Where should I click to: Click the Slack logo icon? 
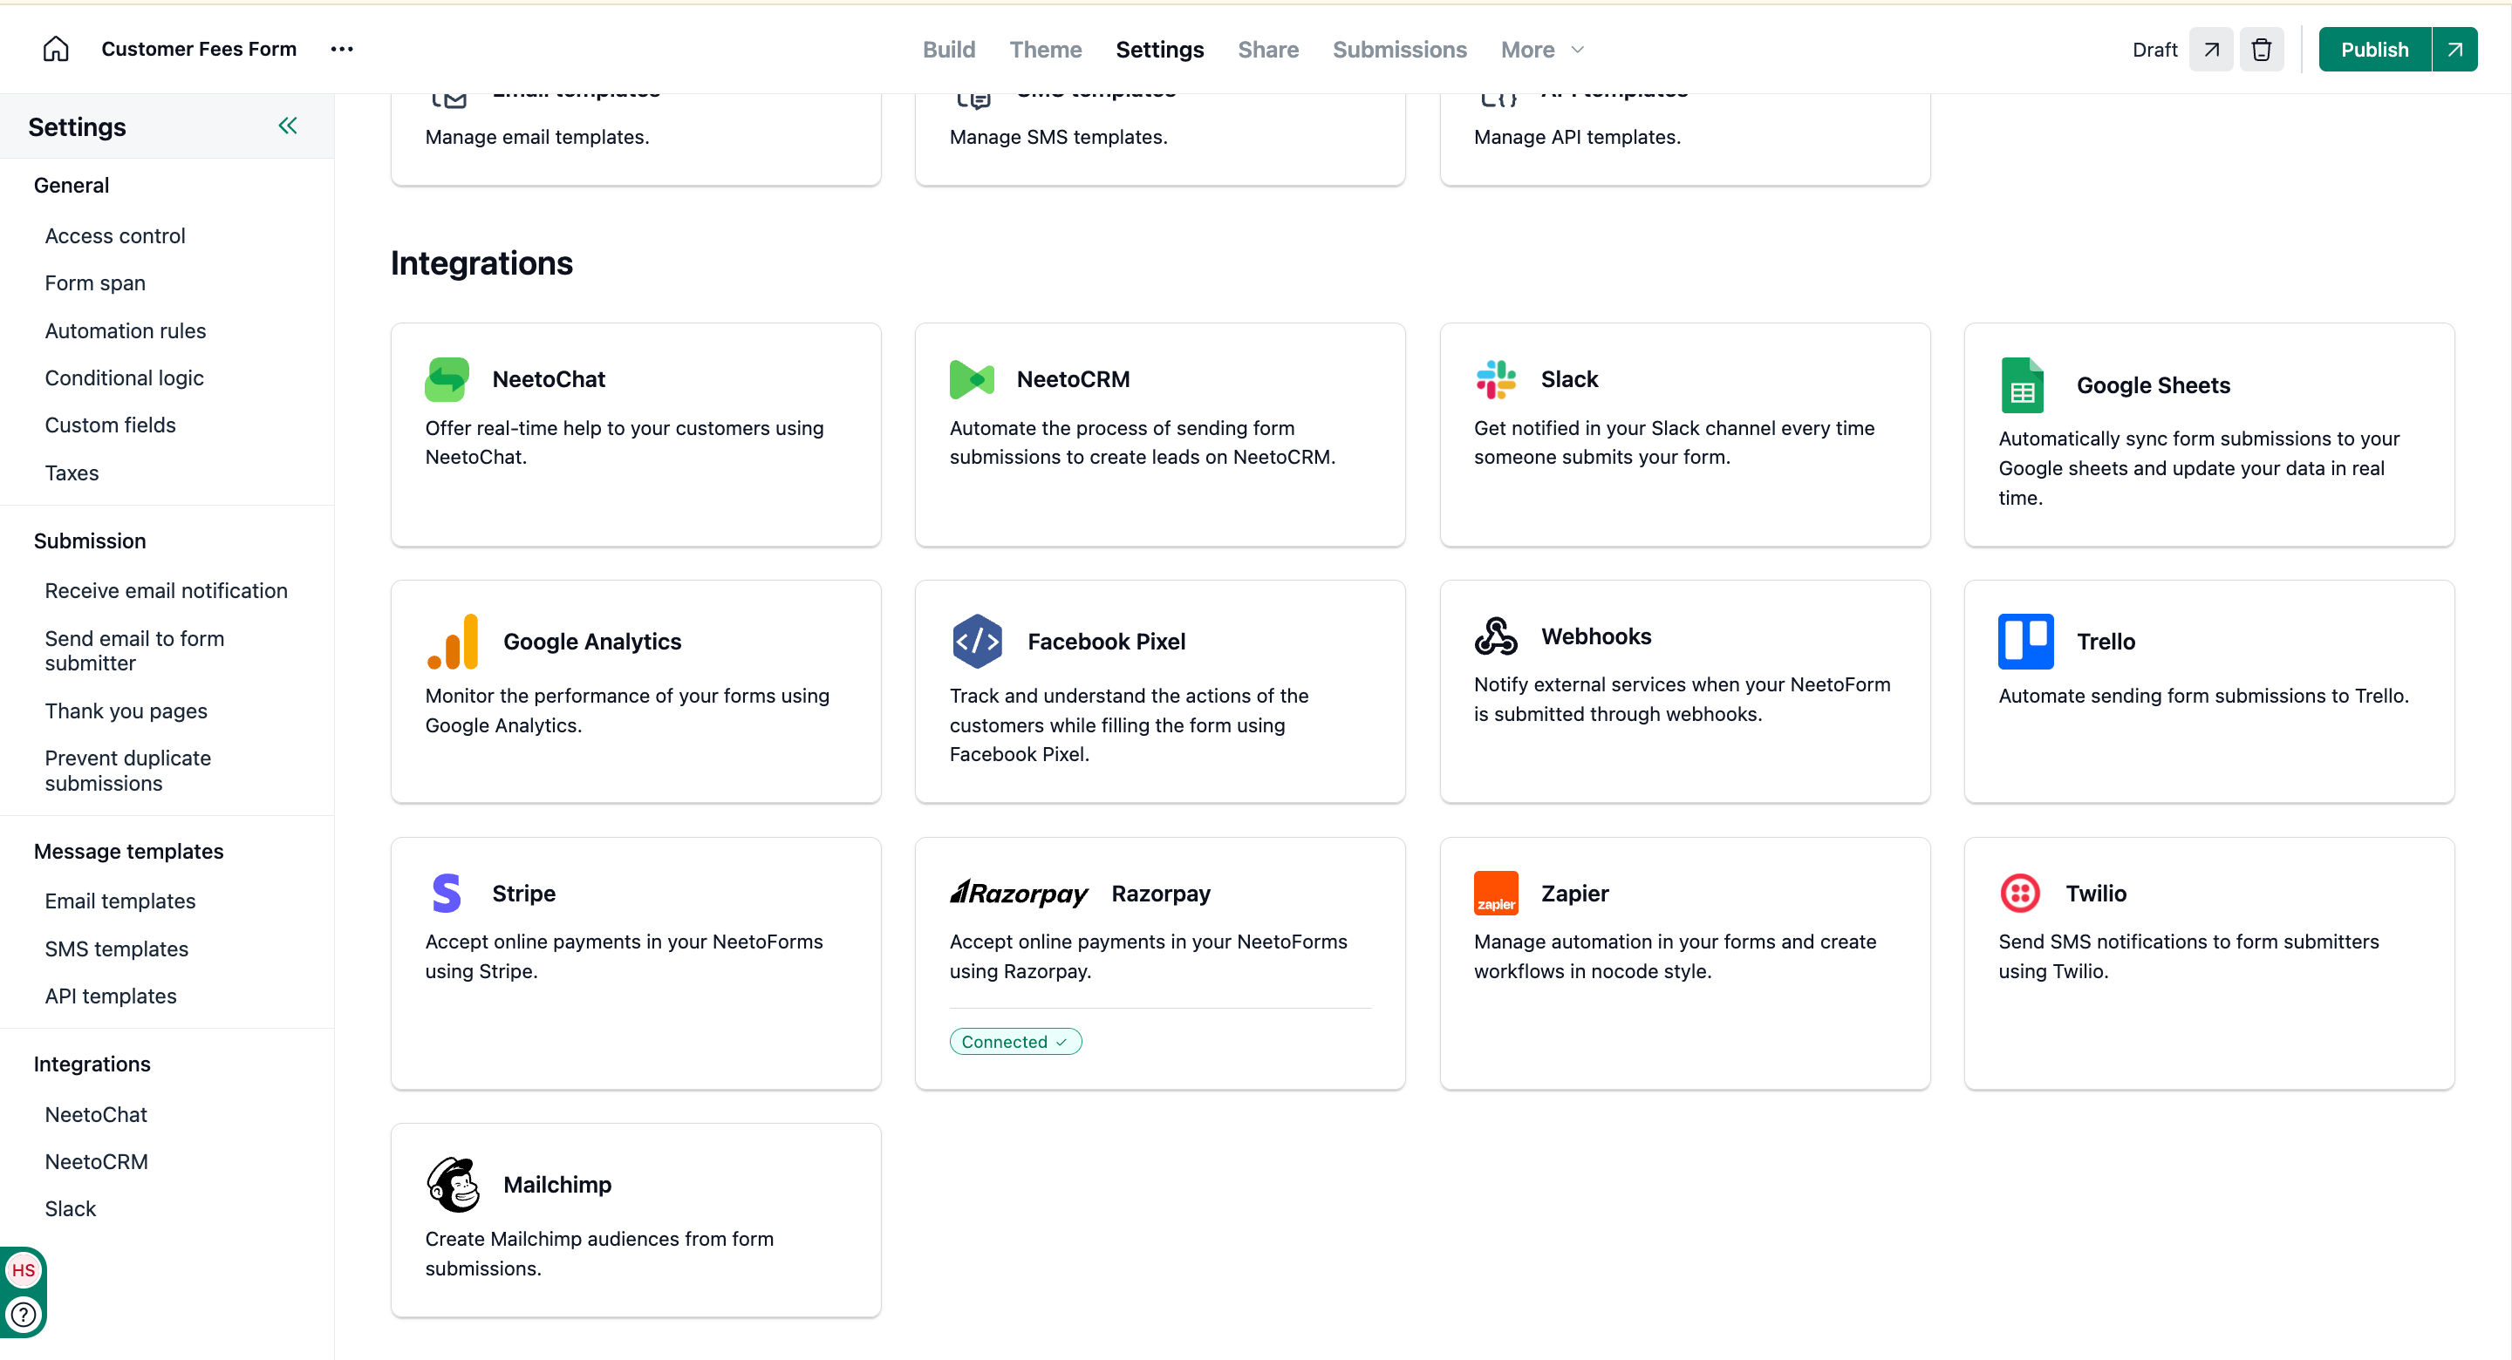(1496, 379)
